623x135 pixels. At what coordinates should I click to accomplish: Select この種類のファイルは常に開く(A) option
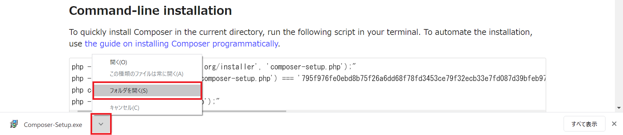pos(146,74)
